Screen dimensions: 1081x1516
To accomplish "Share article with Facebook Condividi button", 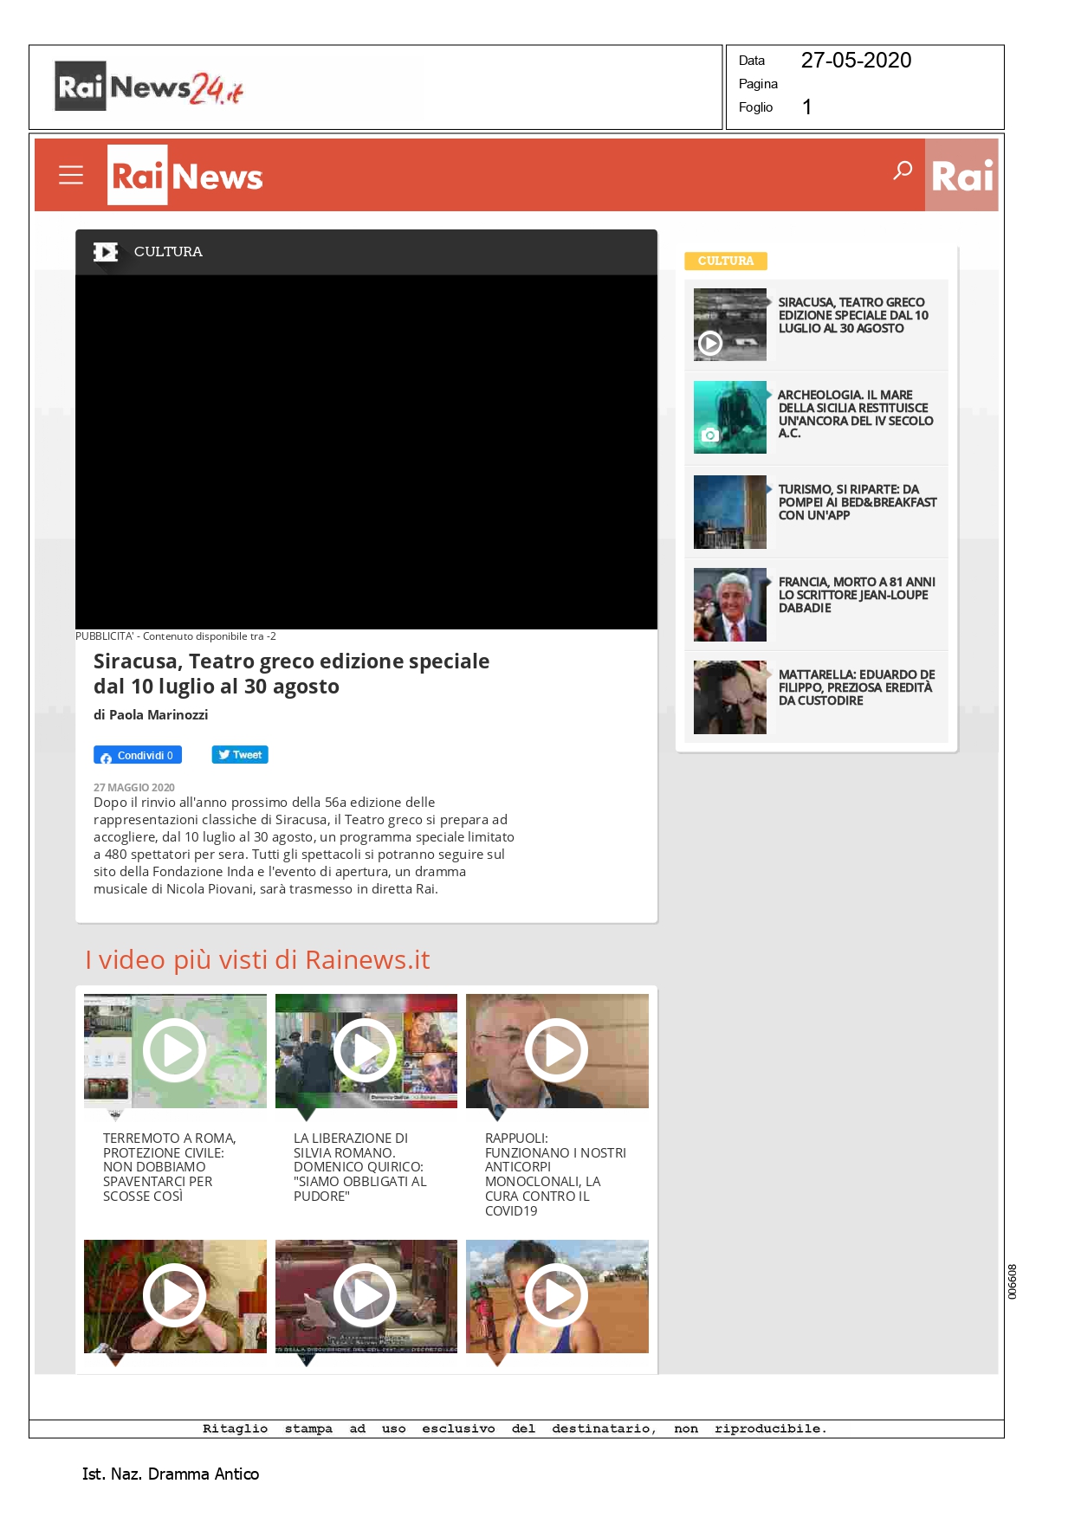I will tap(138, 755).
